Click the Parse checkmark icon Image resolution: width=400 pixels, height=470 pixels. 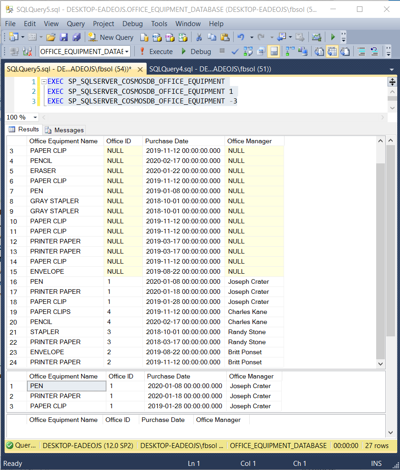[235, 51]
